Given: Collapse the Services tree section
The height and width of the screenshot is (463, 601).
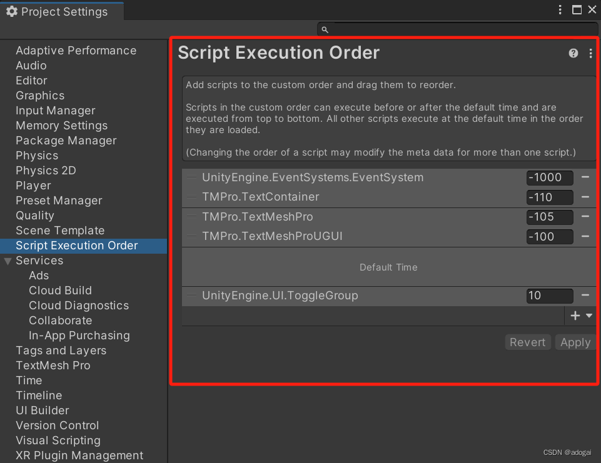Looking at the screenshot, I should point(8,261).
